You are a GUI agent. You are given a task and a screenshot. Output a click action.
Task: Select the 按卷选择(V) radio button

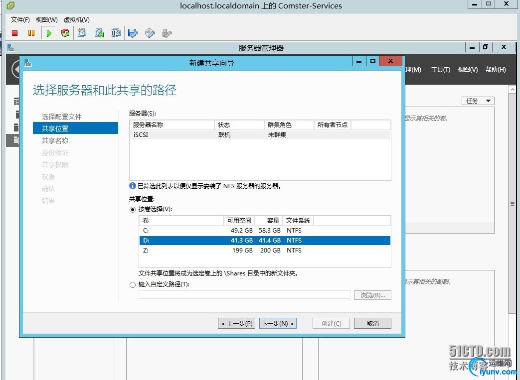133,209
